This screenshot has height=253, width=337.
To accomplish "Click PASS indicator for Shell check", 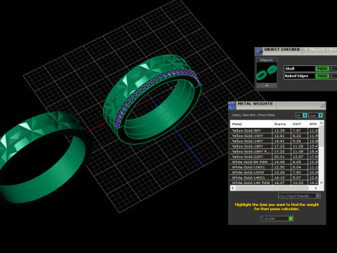I will [322, 69].
